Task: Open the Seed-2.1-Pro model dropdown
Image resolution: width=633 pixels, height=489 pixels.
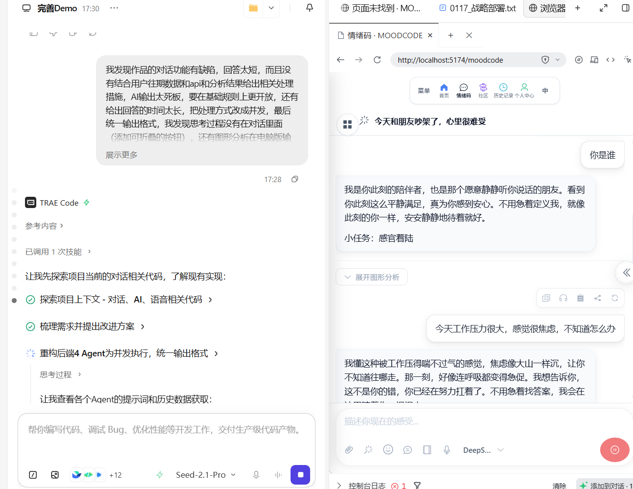Action: pos(206,475)
